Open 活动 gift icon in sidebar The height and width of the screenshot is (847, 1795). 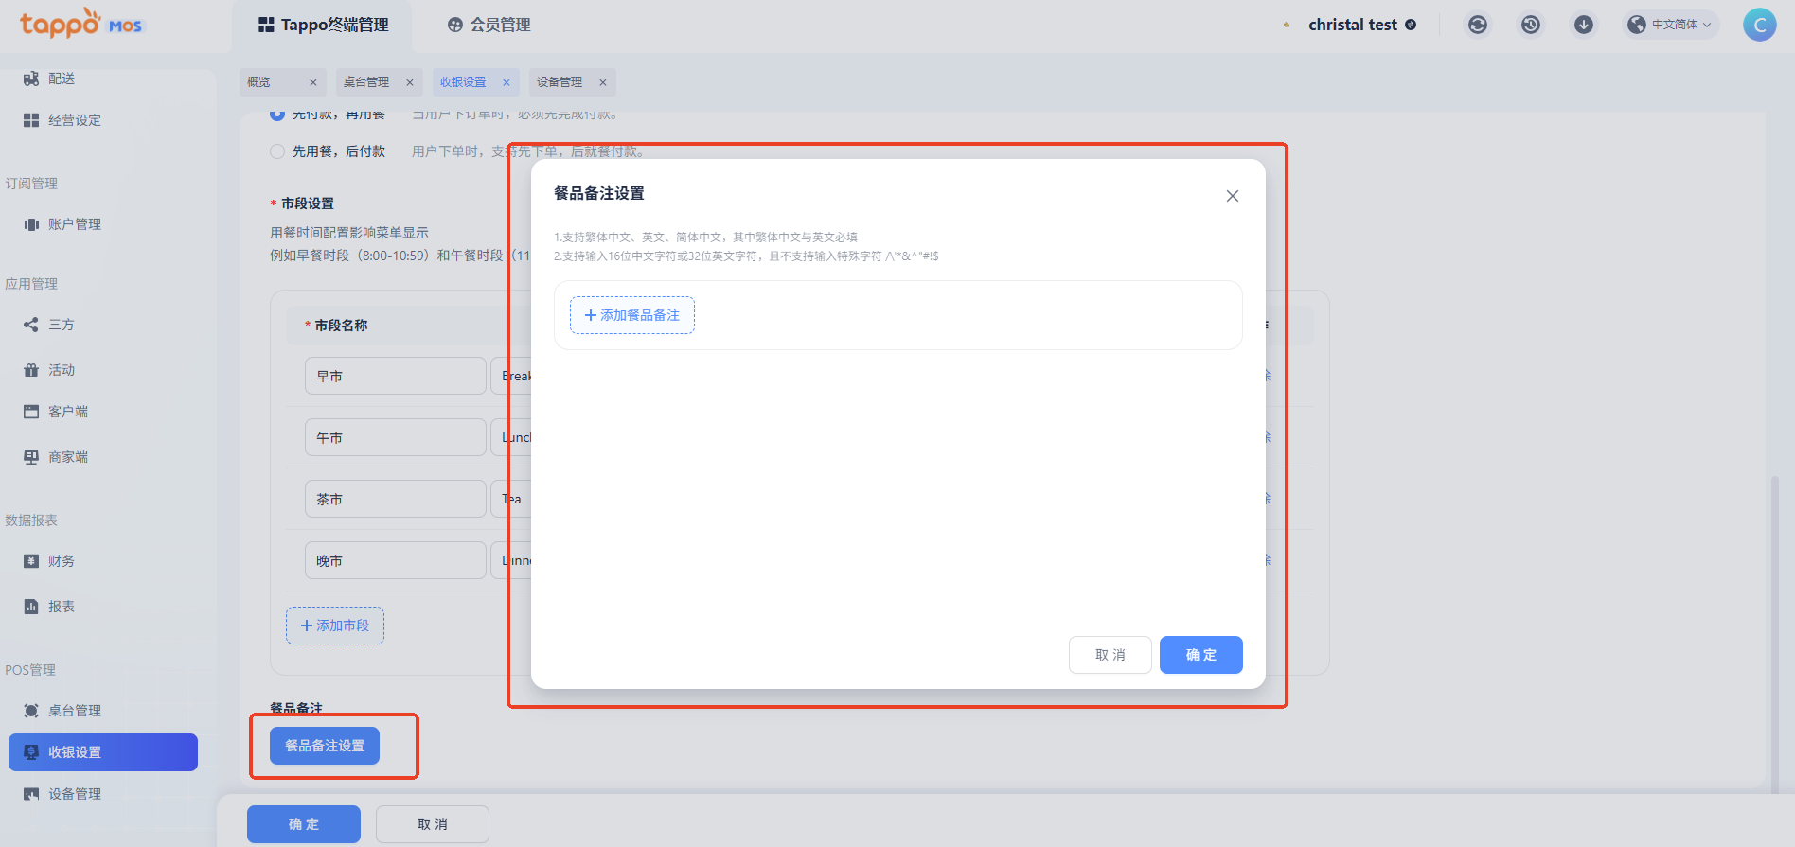click(x=31, y=370)
